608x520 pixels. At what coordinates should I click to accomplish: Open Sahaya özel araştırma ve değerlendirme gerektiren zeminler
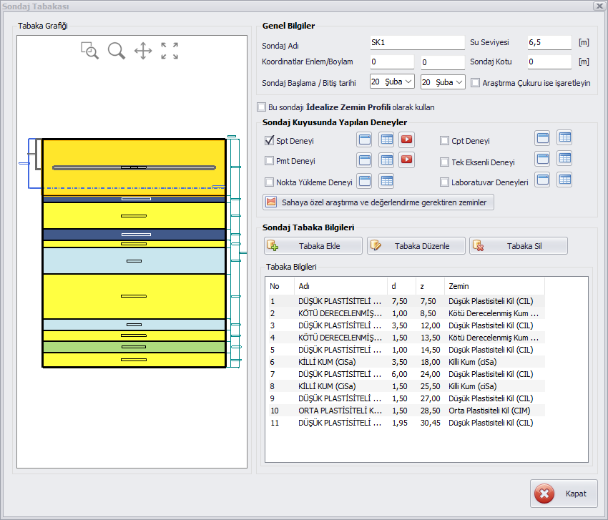[378, 202]
